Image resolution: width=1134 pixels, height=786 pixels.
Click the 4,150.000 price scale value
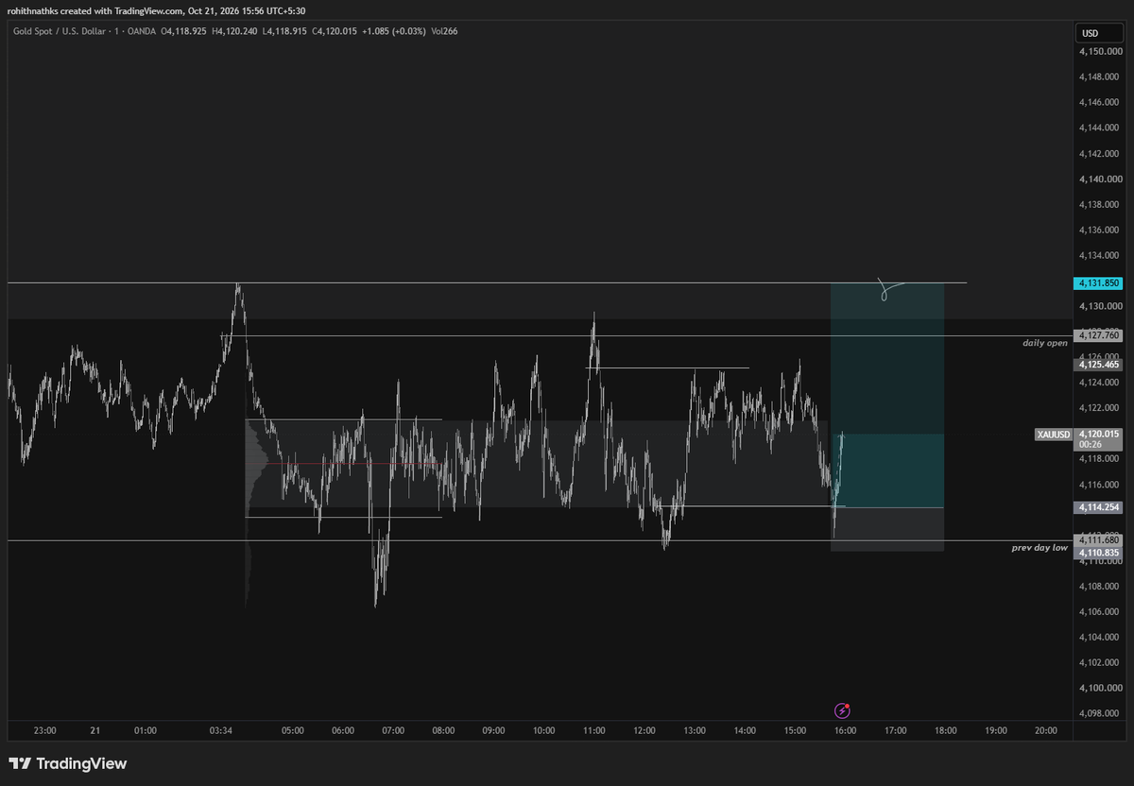click(1100, 51)
